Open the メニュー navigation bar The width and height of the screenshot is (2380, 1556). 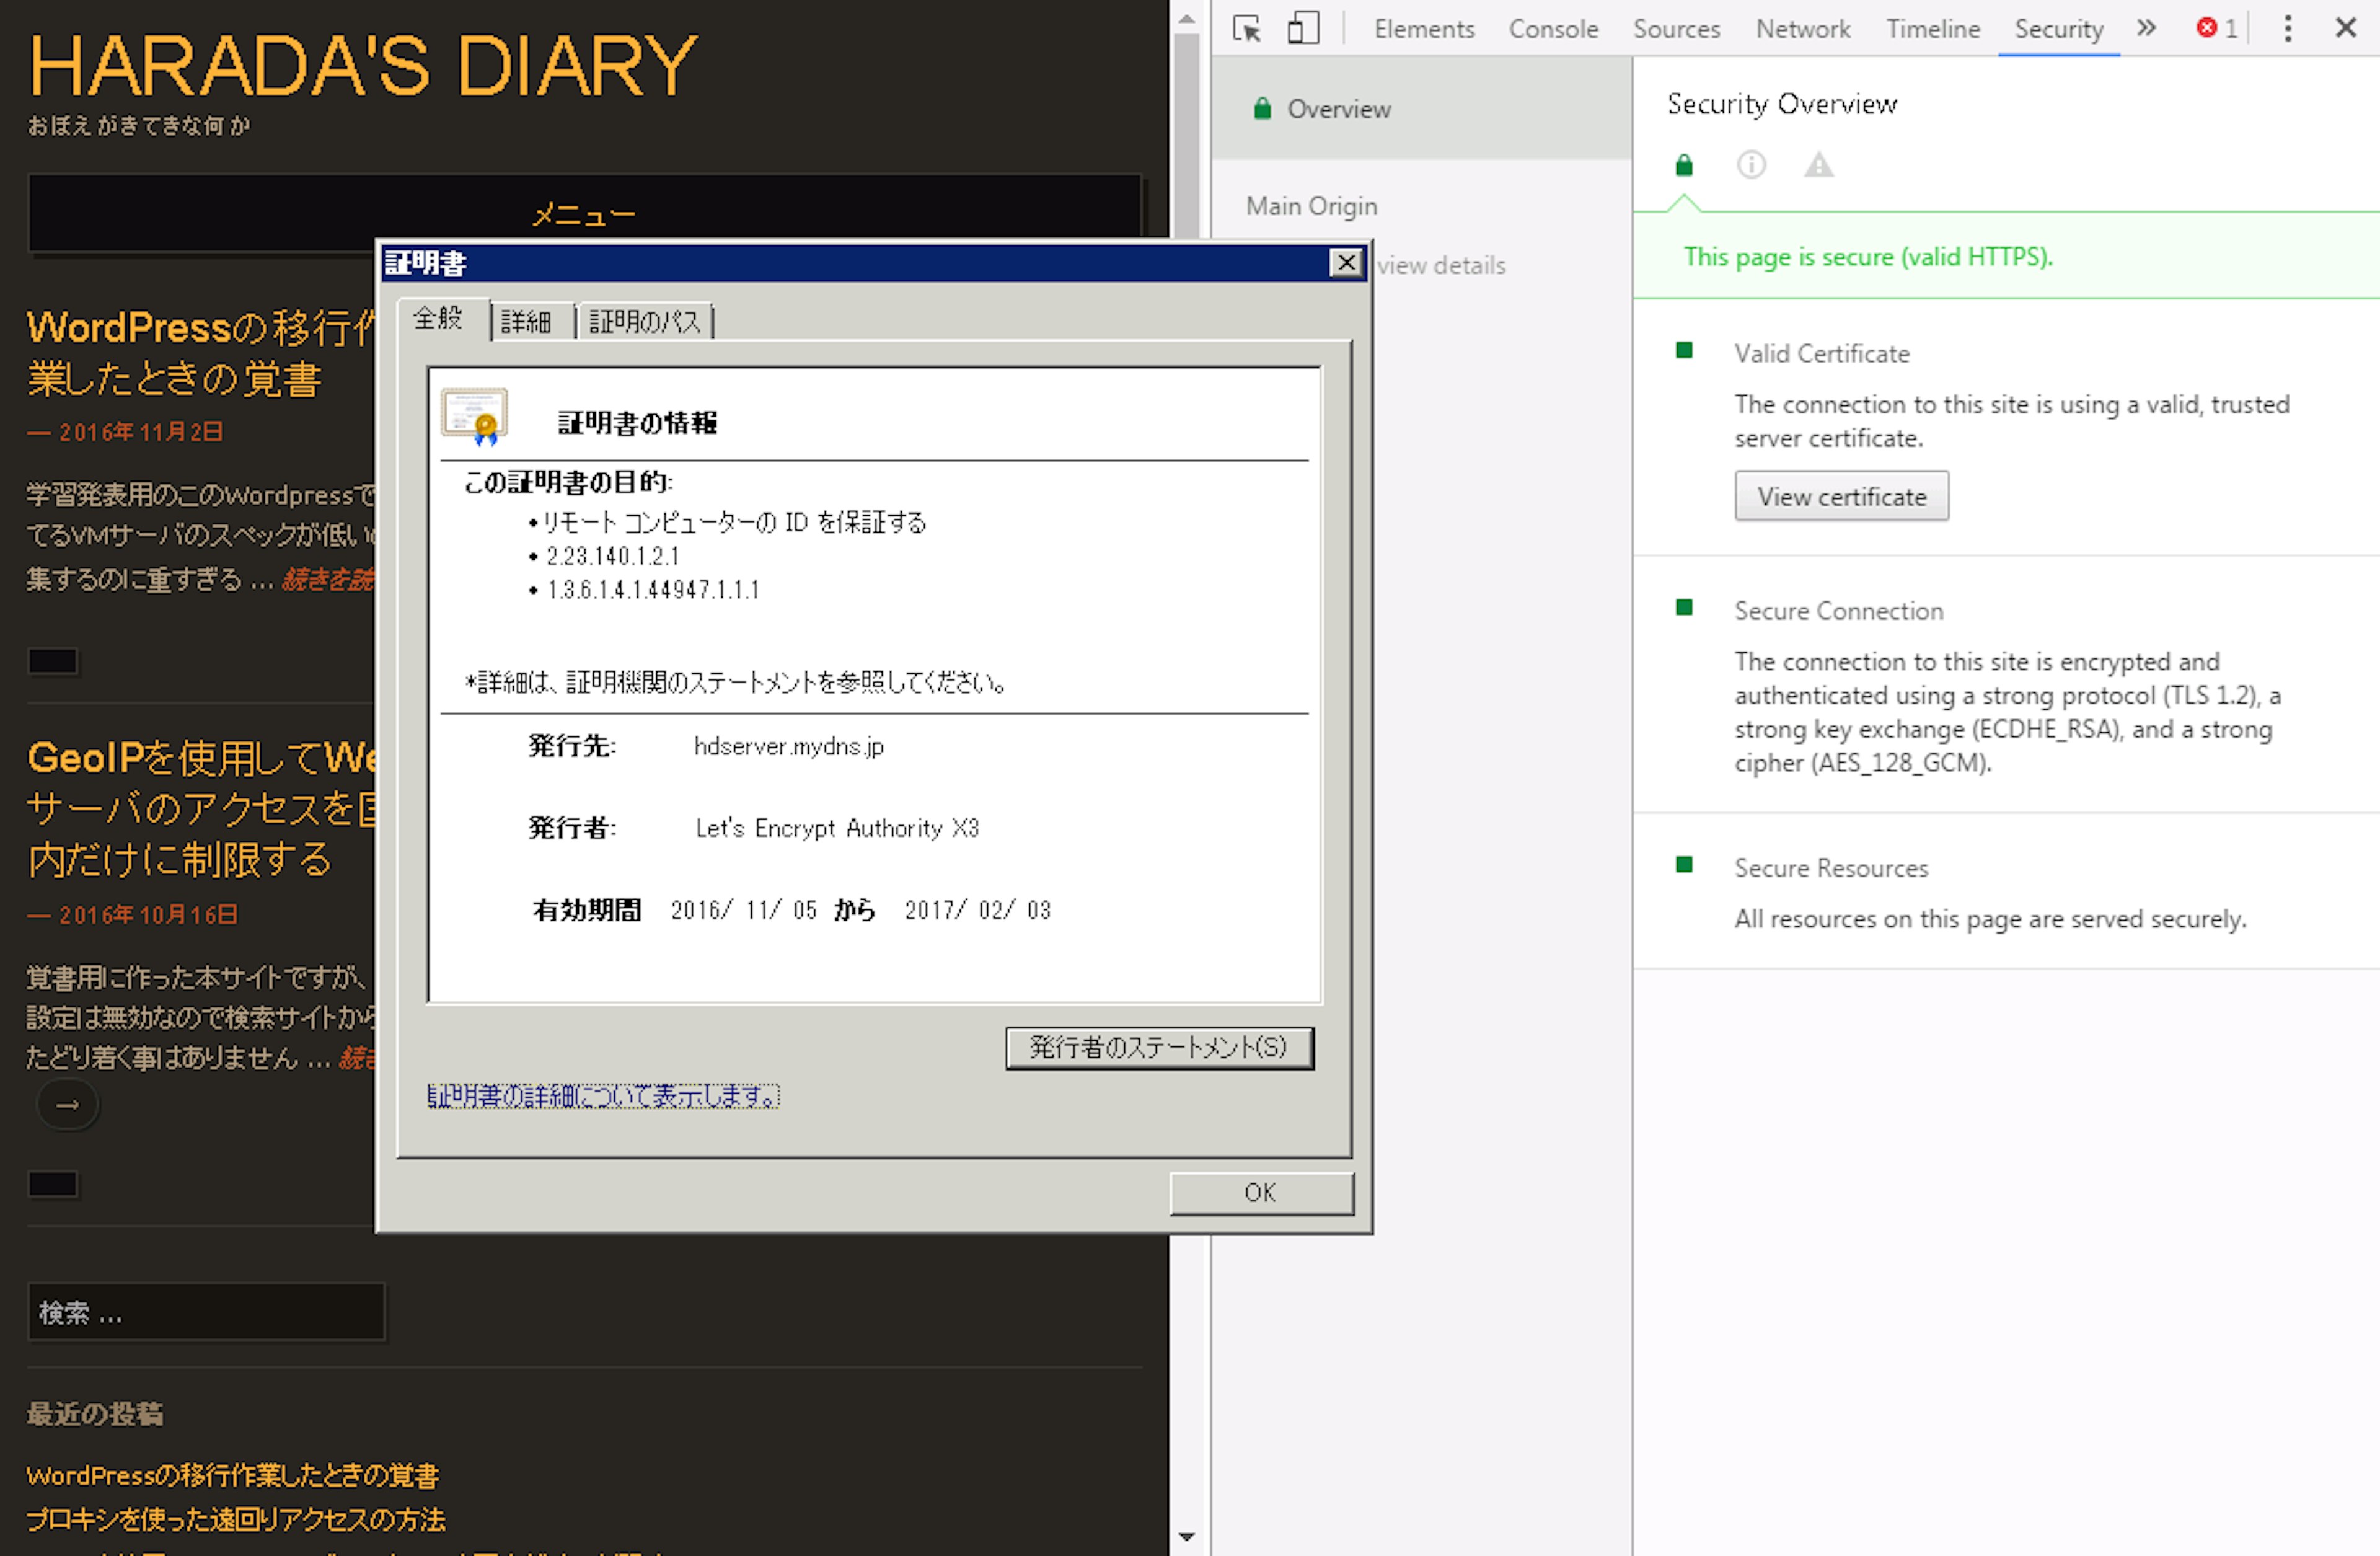584,214
